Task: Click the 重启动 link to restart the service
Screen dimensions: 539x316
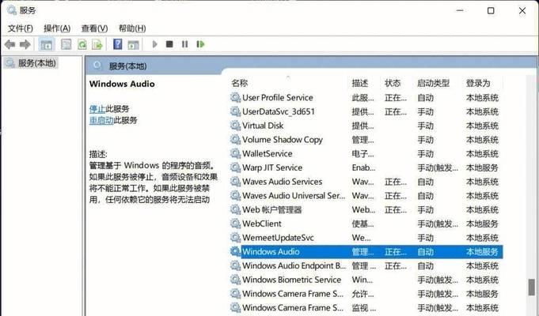Action: [101, 120]
